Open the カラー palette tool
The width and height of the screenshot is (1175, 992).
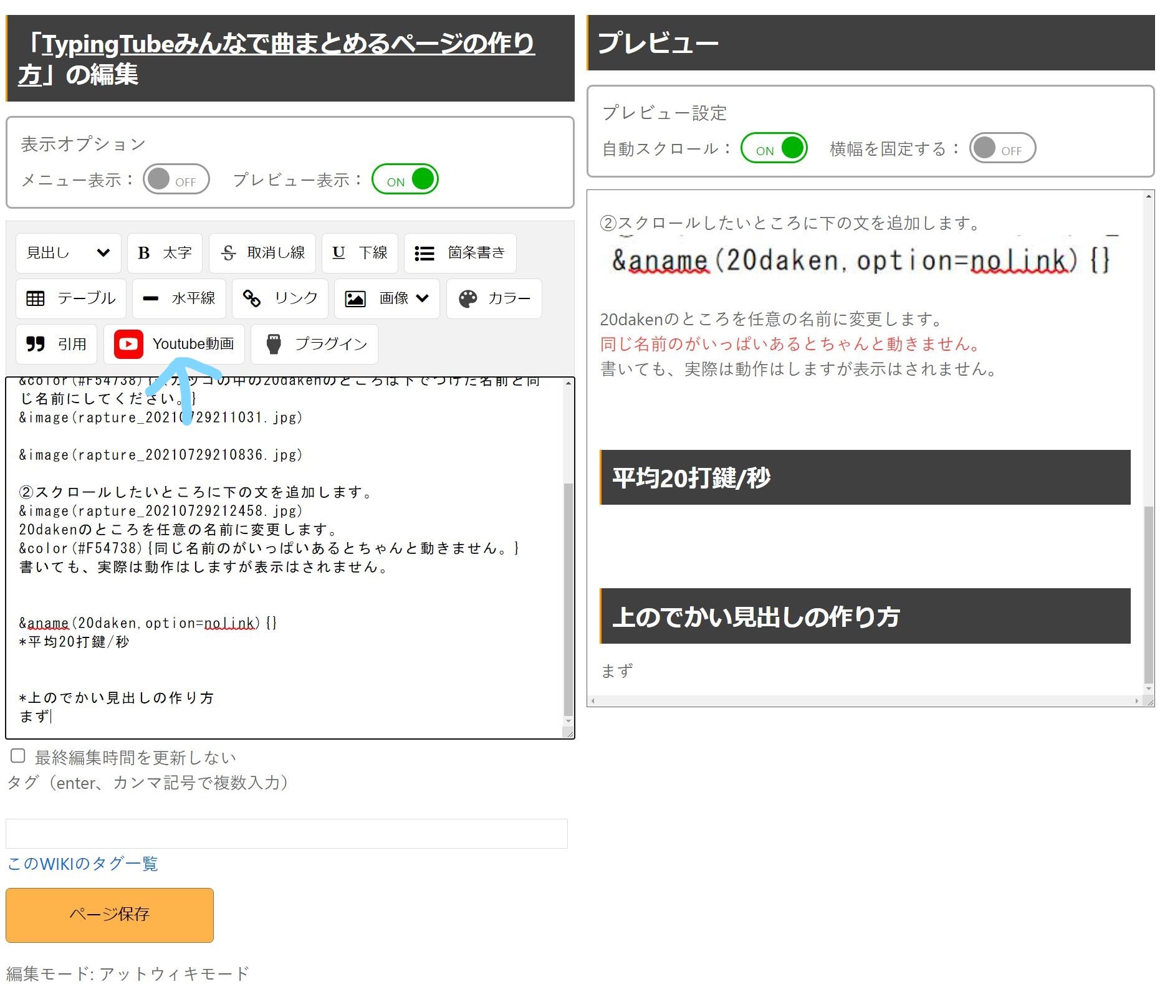[x=494, y=298]
